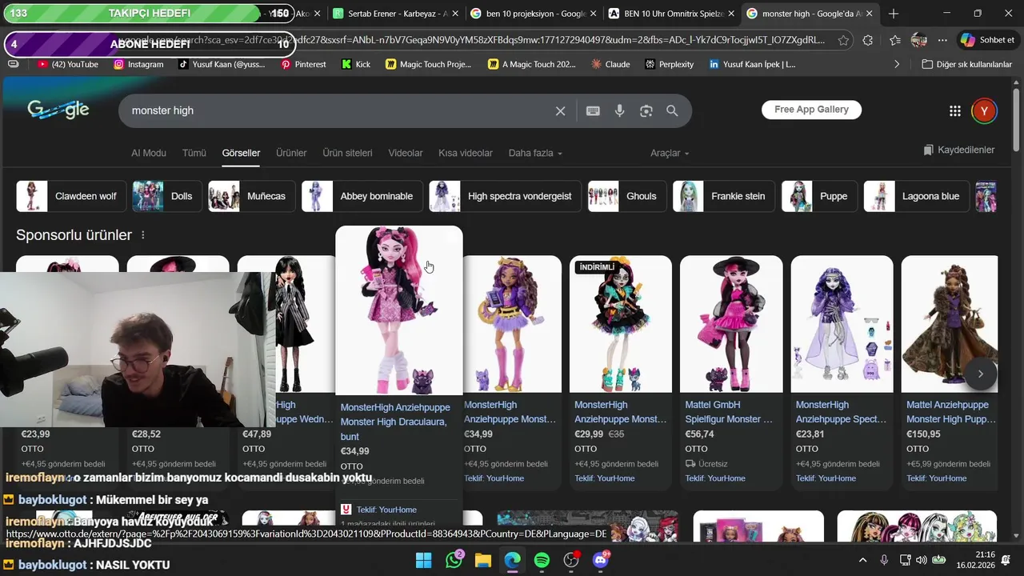Open Discord from the taskbar
This screenshot has width=1024, height=576.
coord(601,560)
